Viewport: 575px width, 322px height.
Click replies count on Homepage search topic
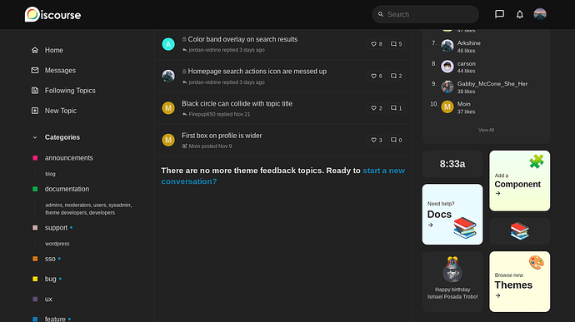pyautogui.click(x=396, y=76)
